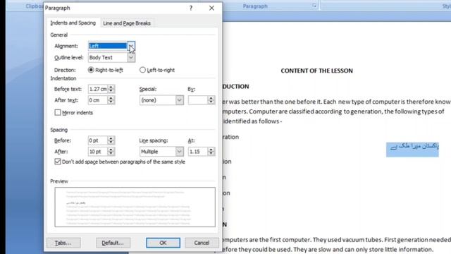Open the Paragraph dialog help icon
The width and height of the screenshot is (451, 254).
coord(191,8)
